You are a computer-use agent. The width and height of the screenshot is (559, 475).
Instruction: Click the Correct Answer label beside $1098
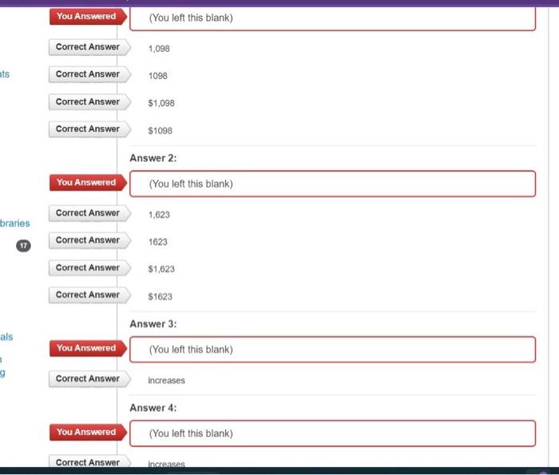[89, 129]
